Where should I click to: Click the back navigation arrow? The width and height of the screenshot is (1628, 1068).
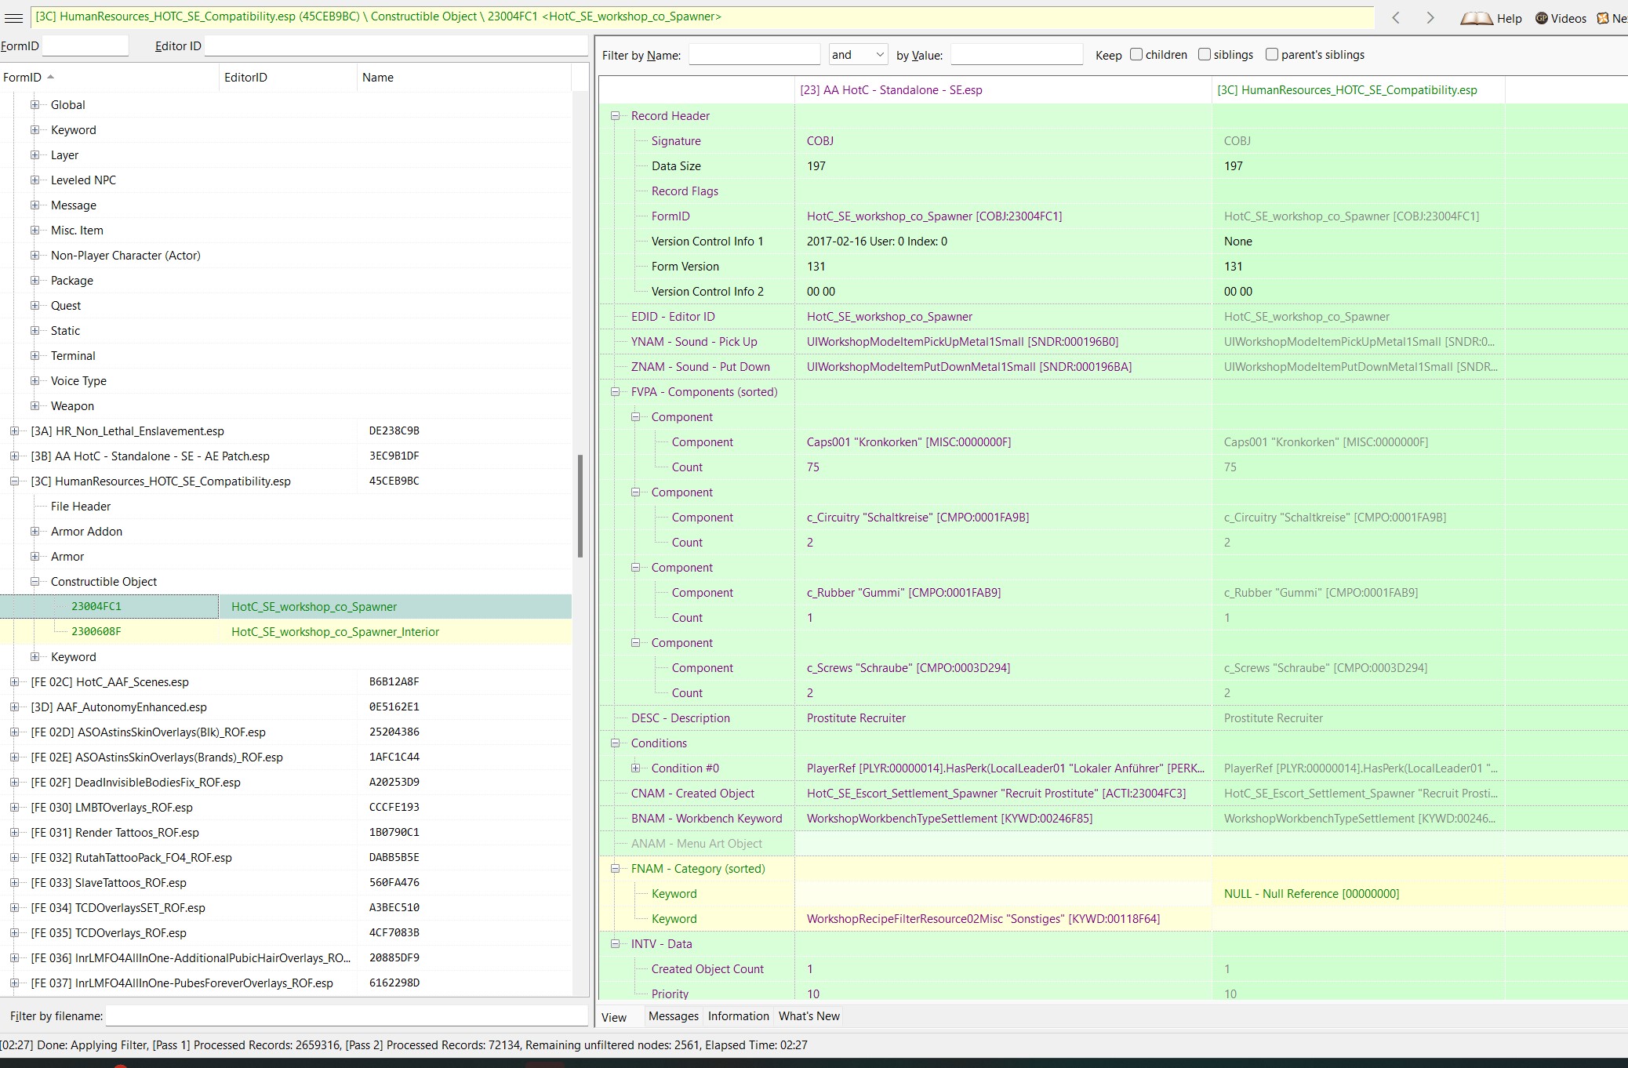[x=1396, y=18]
